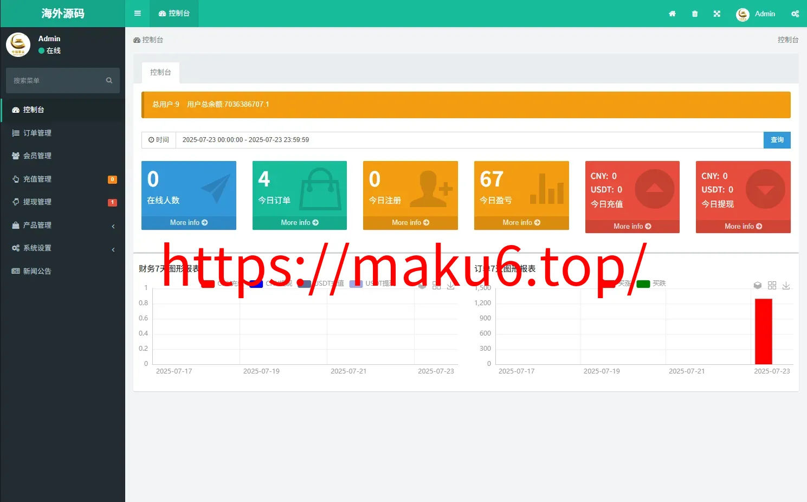
Task: Click More info on 今日注册 card
Action: coord(410,223)
